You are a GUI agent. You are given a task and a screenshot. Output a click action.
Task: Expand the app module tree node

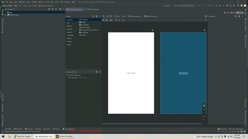(5, 12)
